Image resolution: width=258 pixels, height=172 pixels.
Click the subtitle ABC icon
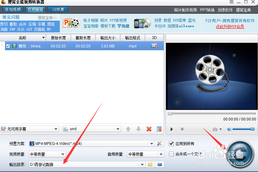pyautogui.click(x=3, y=129)
